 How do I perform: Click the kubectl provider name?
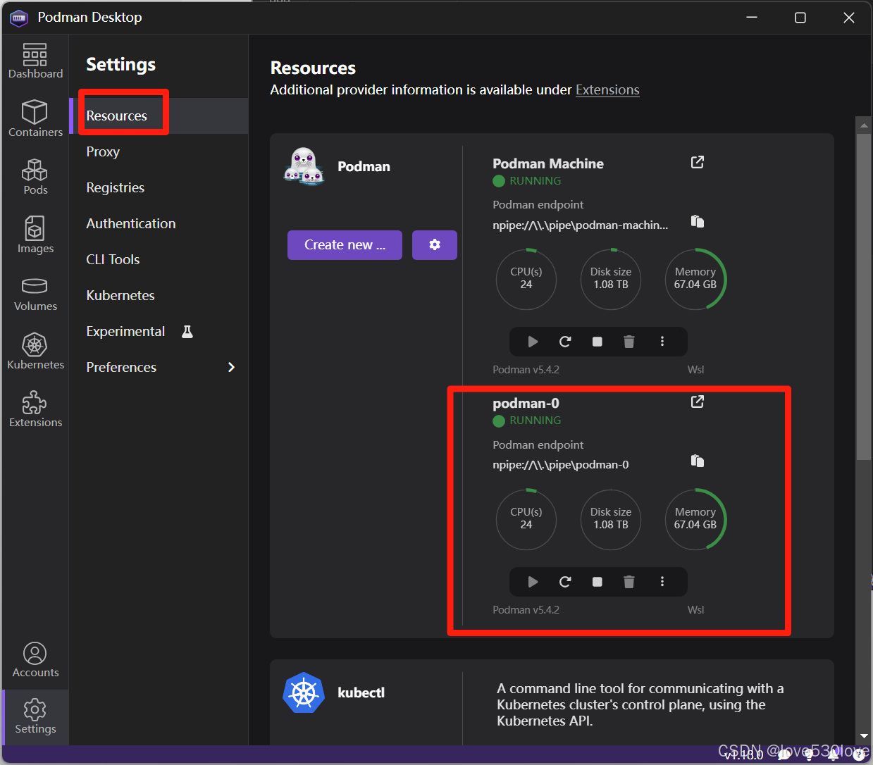(x=361, y=692)
